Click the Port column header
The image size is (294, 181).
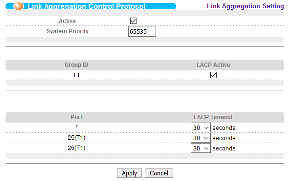click(x=76, y=117)
